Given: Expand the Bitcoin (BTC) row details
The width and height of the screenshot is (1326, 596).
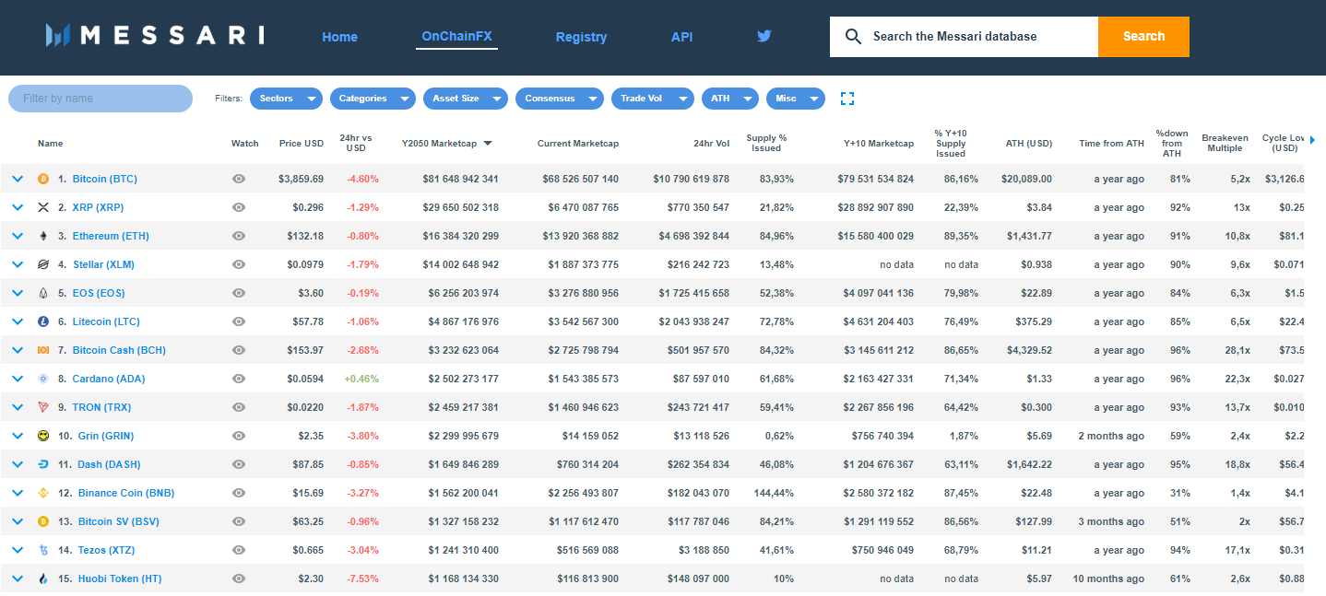Looking at the screenshot, I should tap(17, 179).
